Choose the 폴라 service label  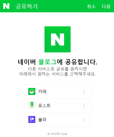click(x=42, y=120)
